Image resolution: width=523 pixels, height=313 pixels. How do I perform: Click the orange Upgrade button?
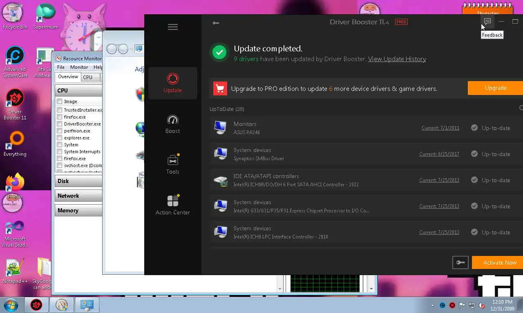(495, 88)
